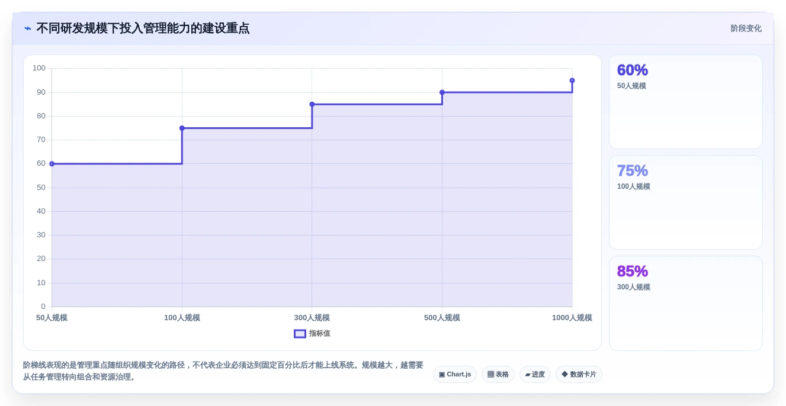Click the 100人规模 x-axis label

click(182, 318)
